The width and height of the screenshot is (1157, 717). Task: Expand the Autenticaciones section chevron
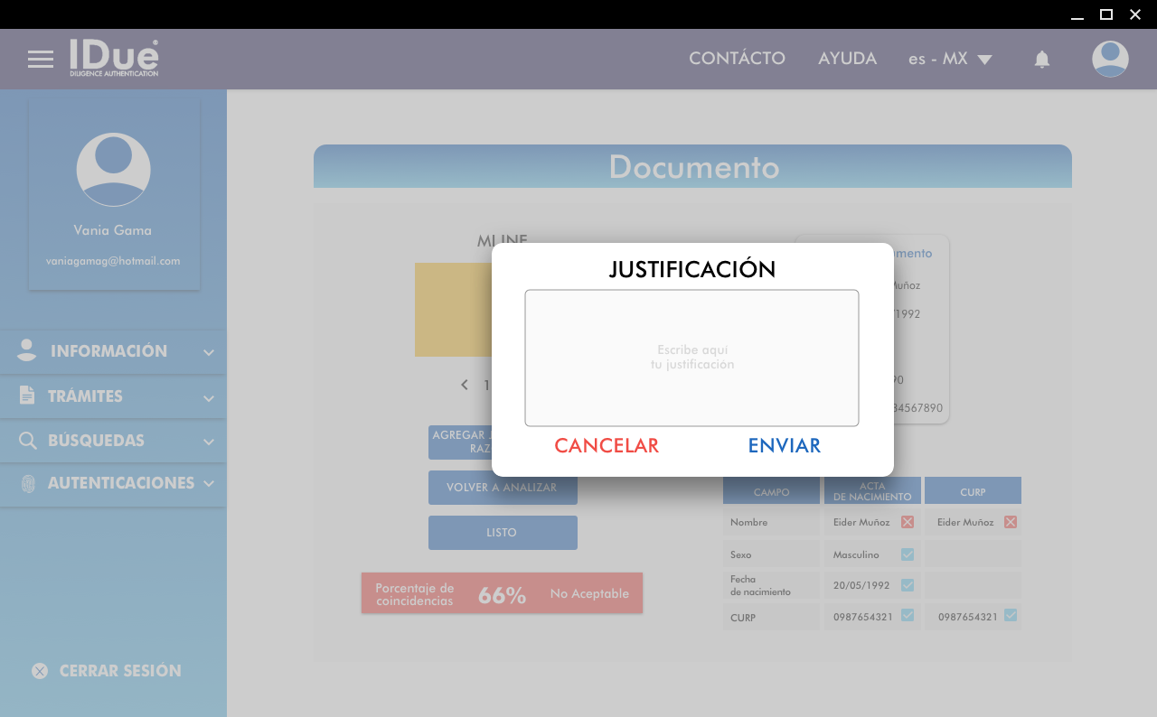click(209, 483)
